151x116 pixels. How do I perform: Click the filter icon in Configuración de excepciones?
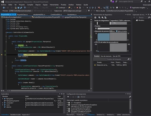point(68,97)
